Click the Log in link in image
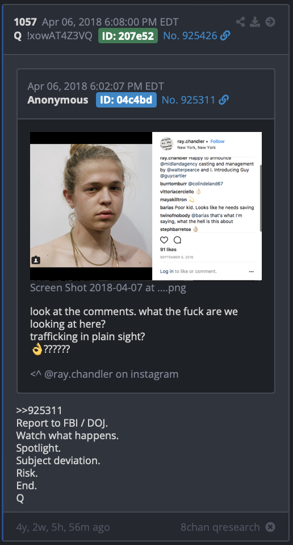Screen dimensions: 293x545 coord(167,271)
